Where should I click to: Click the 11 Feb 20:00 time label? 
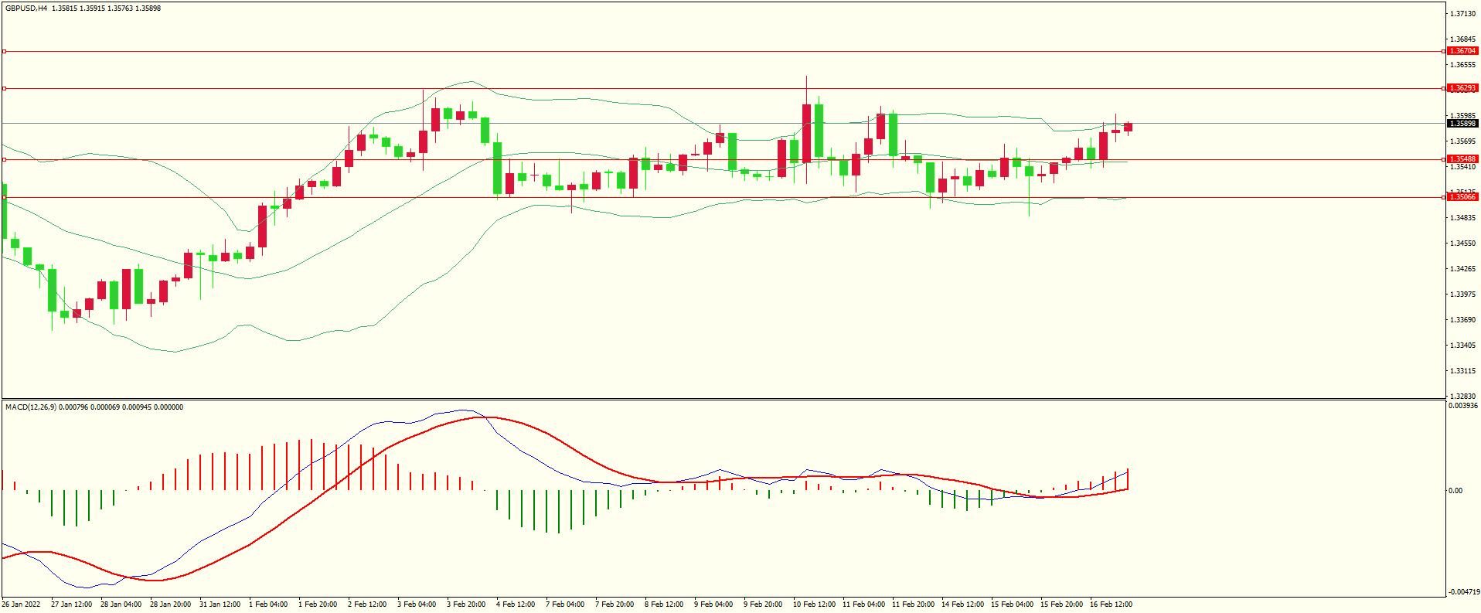click(913, 604)
